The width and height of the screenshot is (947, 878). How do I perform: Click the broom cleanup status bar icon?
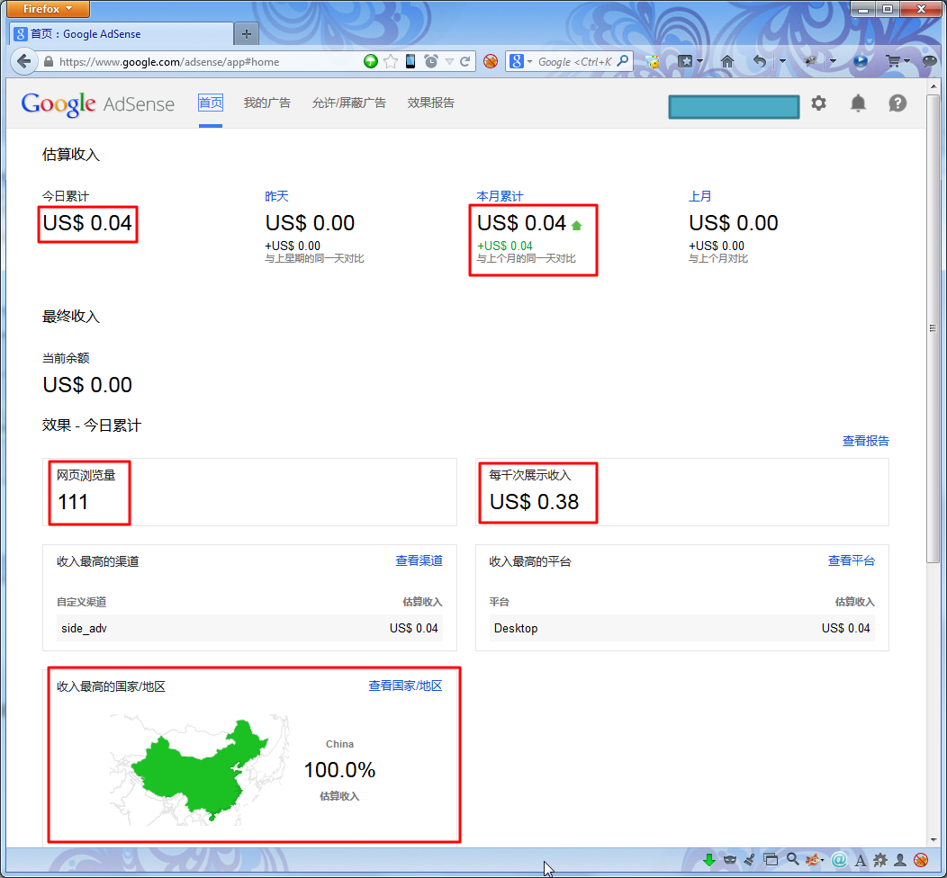click(750, 860)
